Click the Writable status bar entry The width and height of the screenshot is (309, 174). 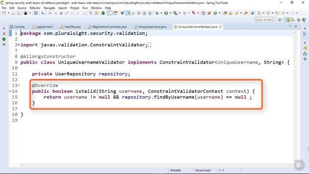[175, 170]
